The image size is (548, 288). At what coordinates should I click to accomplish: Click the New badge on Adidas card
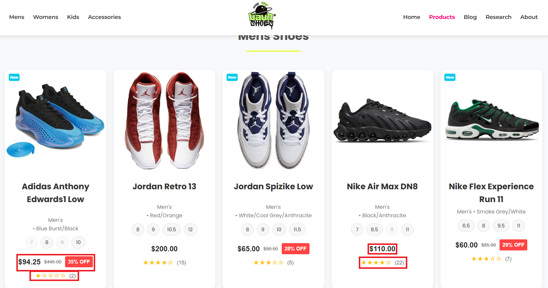click(x=14, y=77)
